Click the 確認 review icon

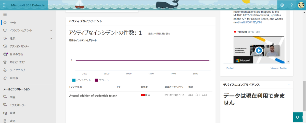(x=5, y=121)
